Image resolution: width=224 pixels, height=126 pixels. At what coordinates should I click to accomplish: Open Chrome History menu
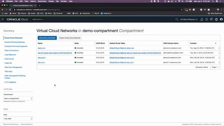(33, 1)
